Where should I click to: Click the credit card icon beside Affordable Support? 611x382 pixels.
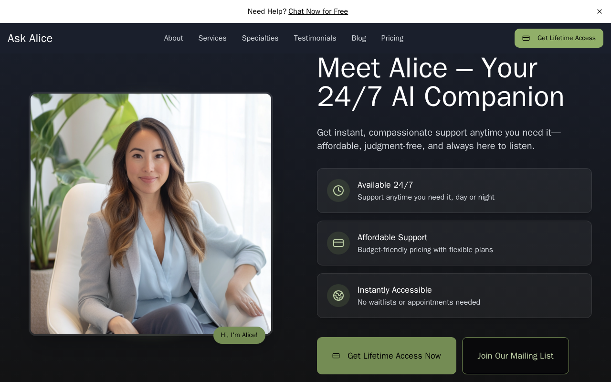(338, 243)
